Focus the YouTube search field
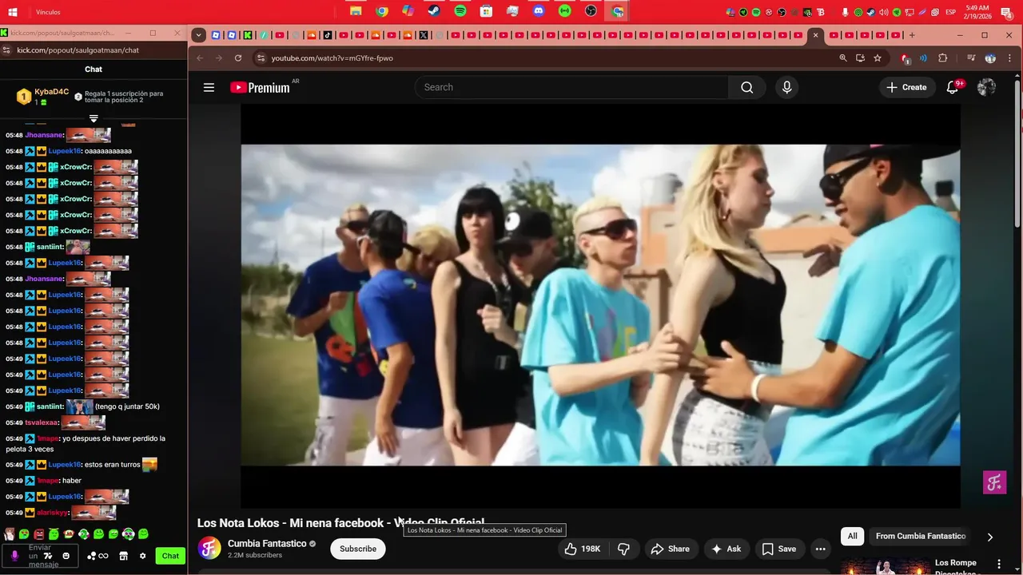 pyautogui.click(x=571, y=88)
